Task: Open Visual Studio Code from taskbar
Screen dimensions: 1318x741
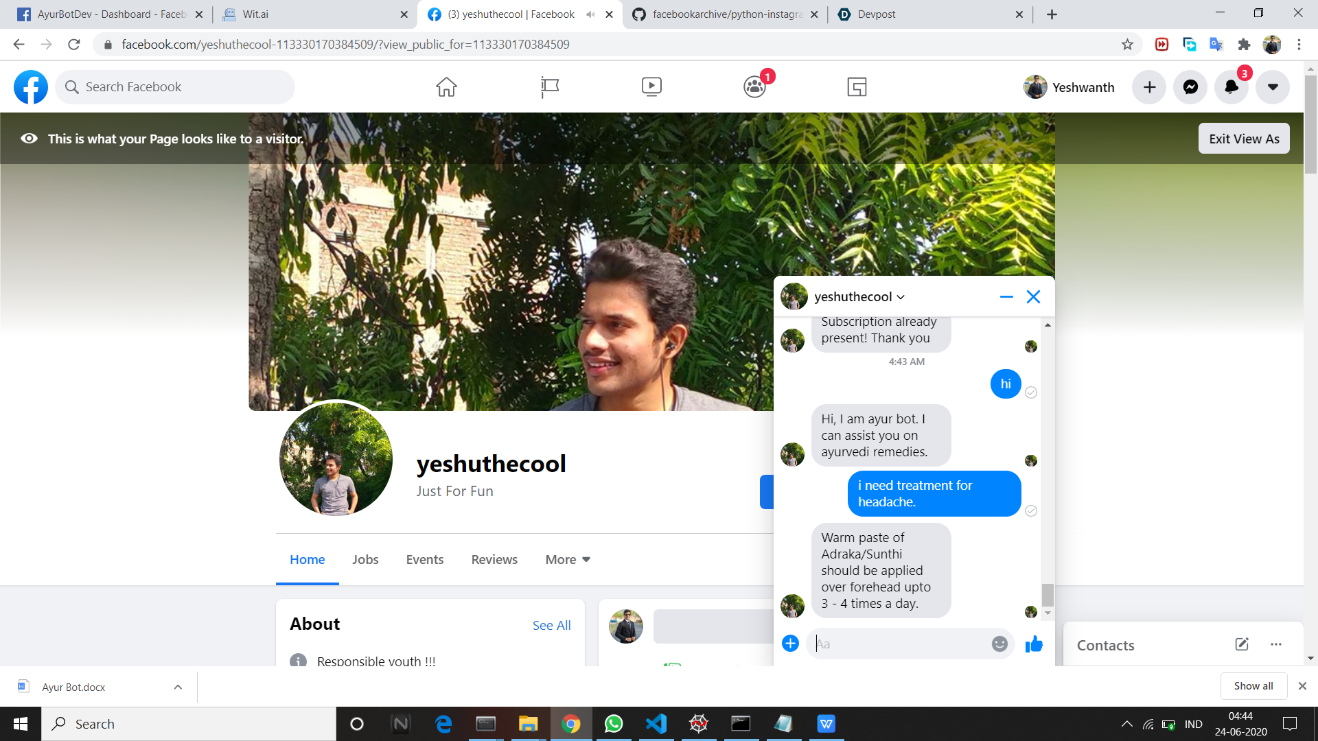Action: (x=656, y=724)
